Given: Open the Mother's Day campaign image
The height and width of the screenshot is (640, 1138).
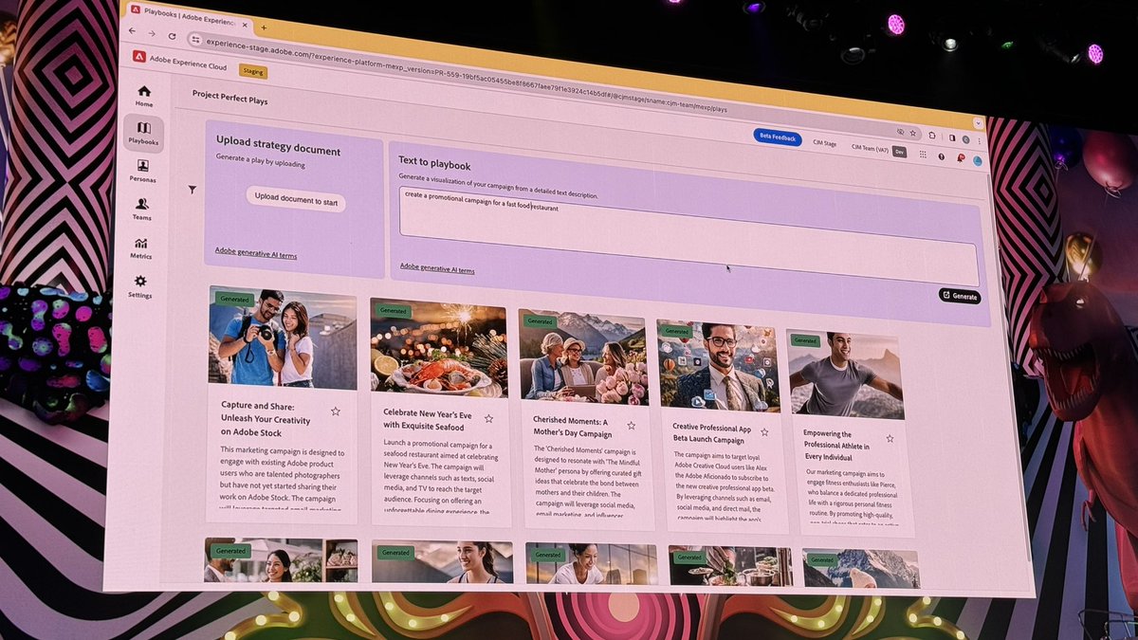Looking at the screenshot, I should tap(582, 356).
